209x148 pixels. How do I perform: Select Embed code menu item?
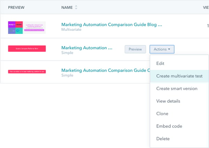coord(169,126)
